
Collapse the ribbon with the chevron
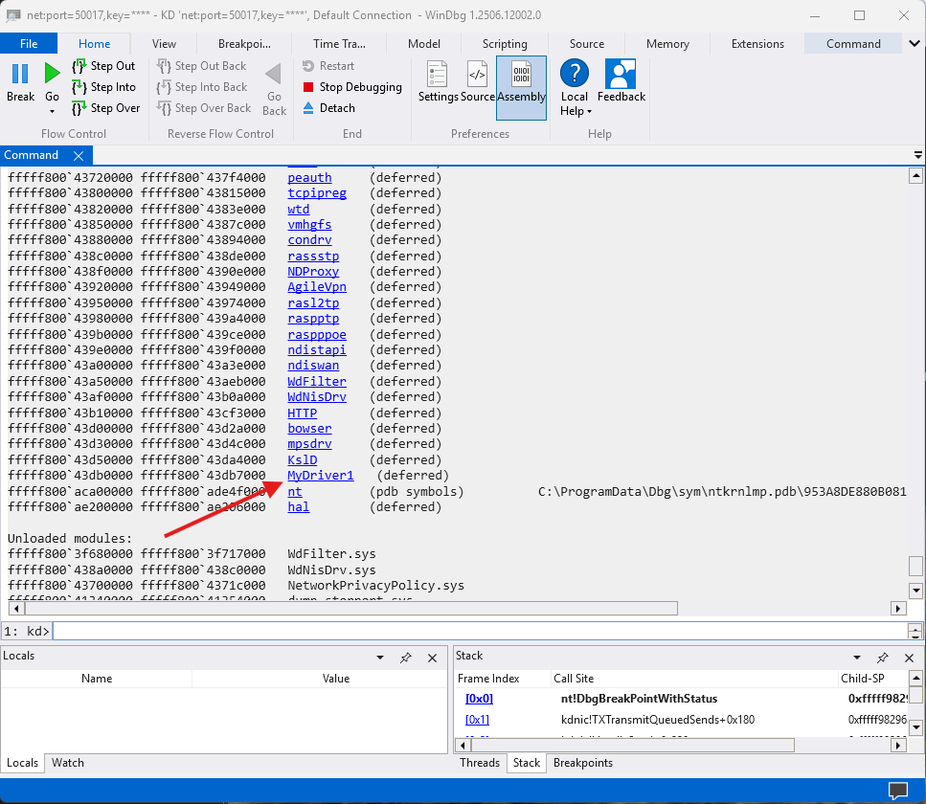tap(915, 44)
